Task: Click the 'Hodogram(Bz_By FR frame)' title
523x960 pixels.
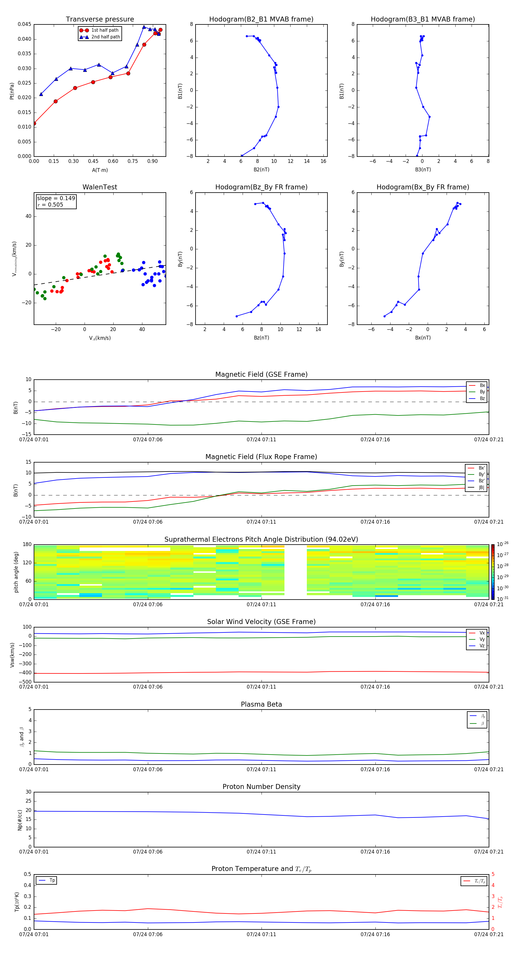Action: (261, 187)
